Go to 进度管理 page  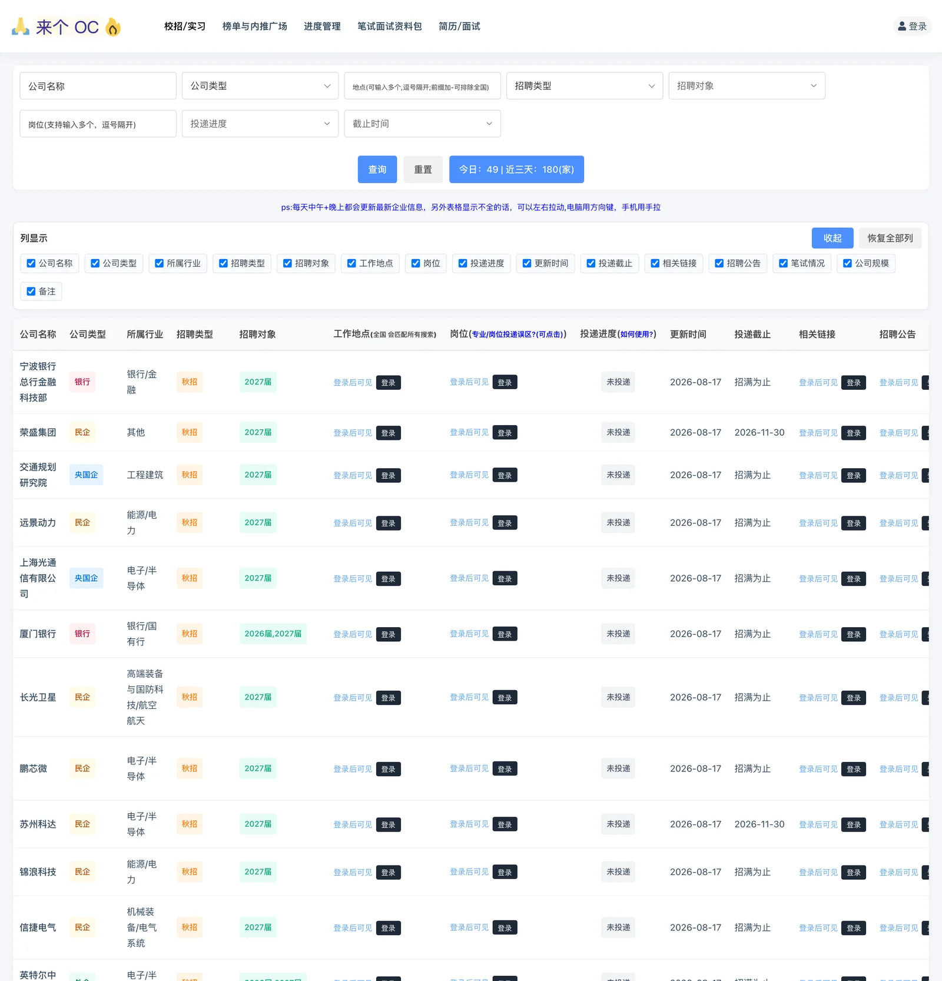tap(322, 26)
